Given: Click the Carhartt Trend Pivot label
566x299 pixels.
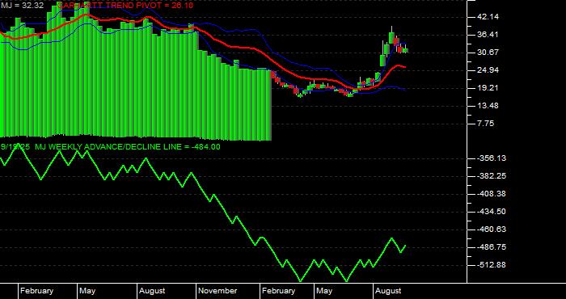Looking at the screenshot, I should coord(125,6).
